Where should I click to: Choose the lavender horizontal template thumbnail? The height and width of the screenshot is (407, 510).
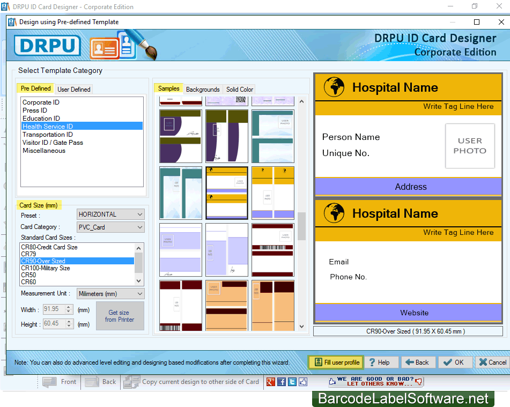click(181, 250)
